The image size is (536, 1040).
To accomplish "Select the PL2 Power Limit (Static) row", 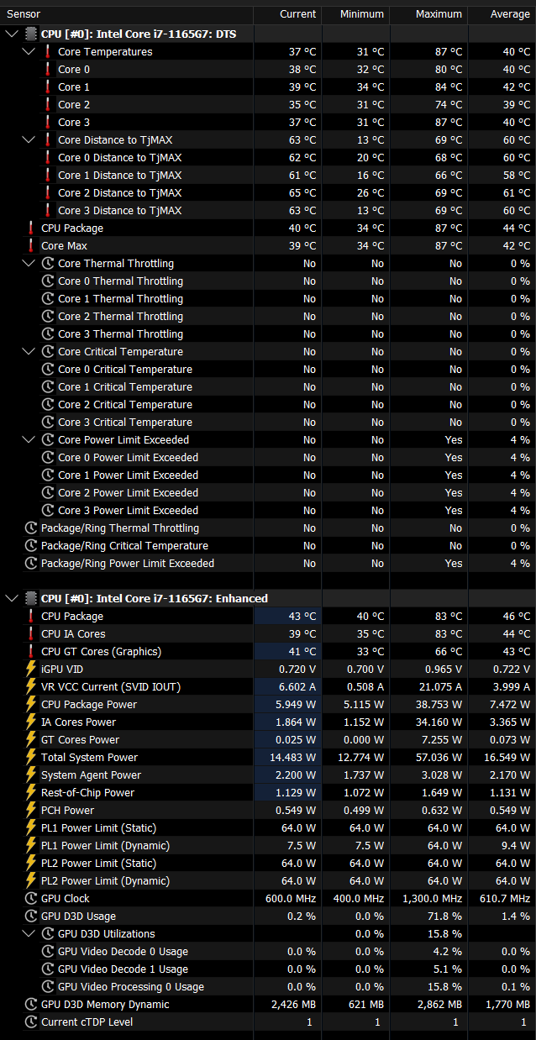I will click(x=268, y=863).
